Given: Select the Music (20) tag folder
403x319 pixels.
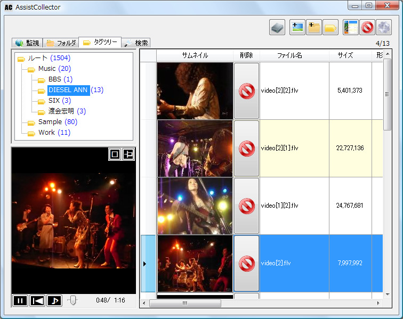Looking at the screenshot, I should [49, 69].
